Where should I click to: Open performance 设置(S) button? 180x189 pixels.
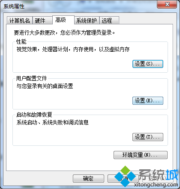[x=148, y=64]
